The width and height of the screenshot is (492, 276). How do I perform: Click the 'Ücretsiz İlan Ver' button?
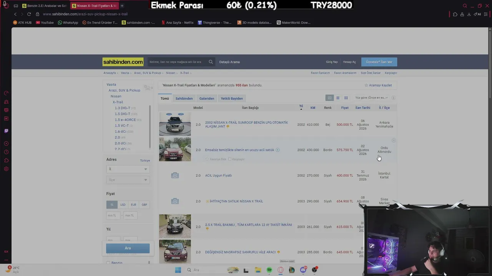pyautogui.click(x=379, y=62)
